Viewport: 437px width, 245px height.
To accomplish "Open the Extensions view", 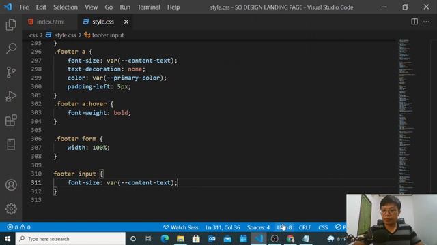I will (x=11, y=120).
